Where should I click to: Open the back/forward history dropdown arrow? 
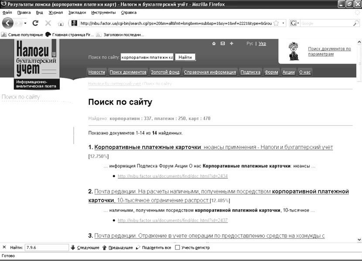(x=25, y=23)
